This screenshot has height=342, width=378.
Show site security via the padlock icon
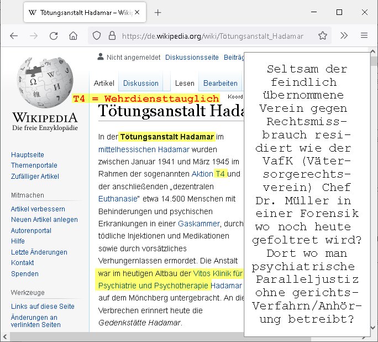112,36
